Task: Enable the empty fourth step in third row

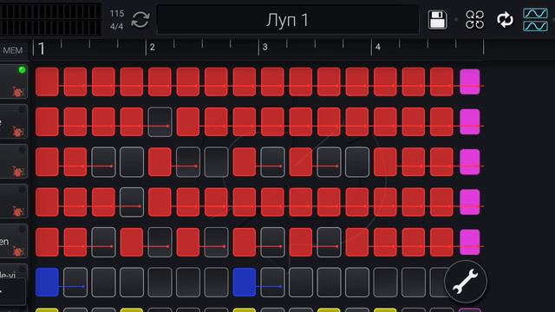Action: pyautogui.click(x=132, y=162)
